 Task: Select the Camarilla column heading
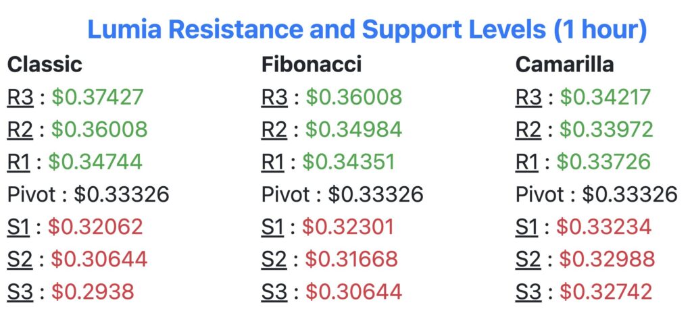564,65
